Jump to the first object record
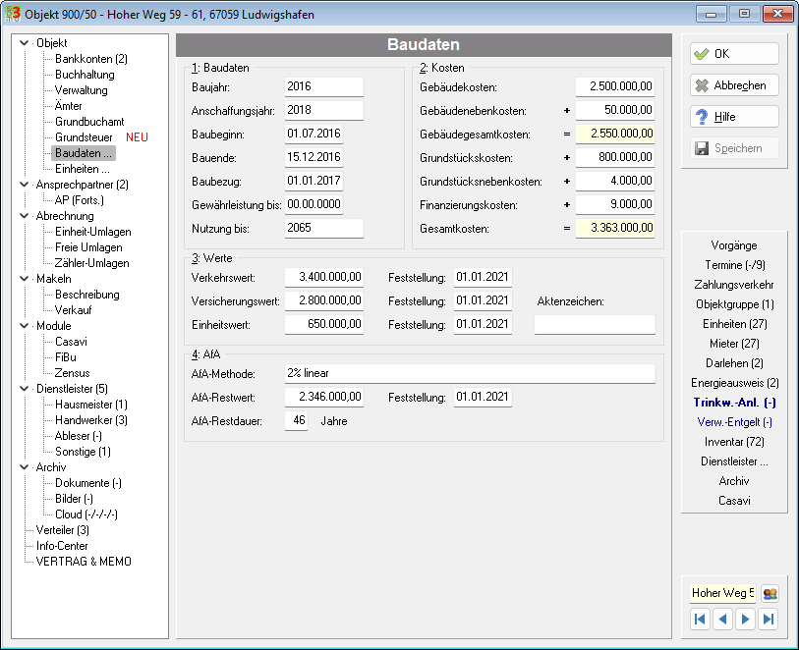Viewport: 799px width, 650px height. coord(700,619)
